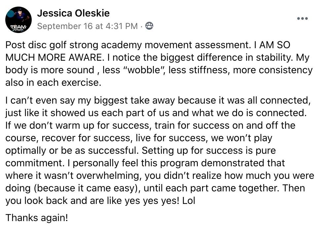Image resolution: width=320 pixels, height=228 pixels.
Task: Open the three-dot post options menu
Action: coord(302,19)
